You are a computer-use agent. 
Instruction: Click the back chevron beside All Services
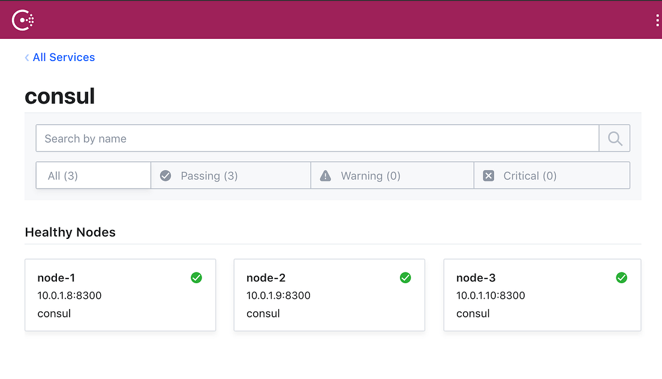click(x=27, y=57)
